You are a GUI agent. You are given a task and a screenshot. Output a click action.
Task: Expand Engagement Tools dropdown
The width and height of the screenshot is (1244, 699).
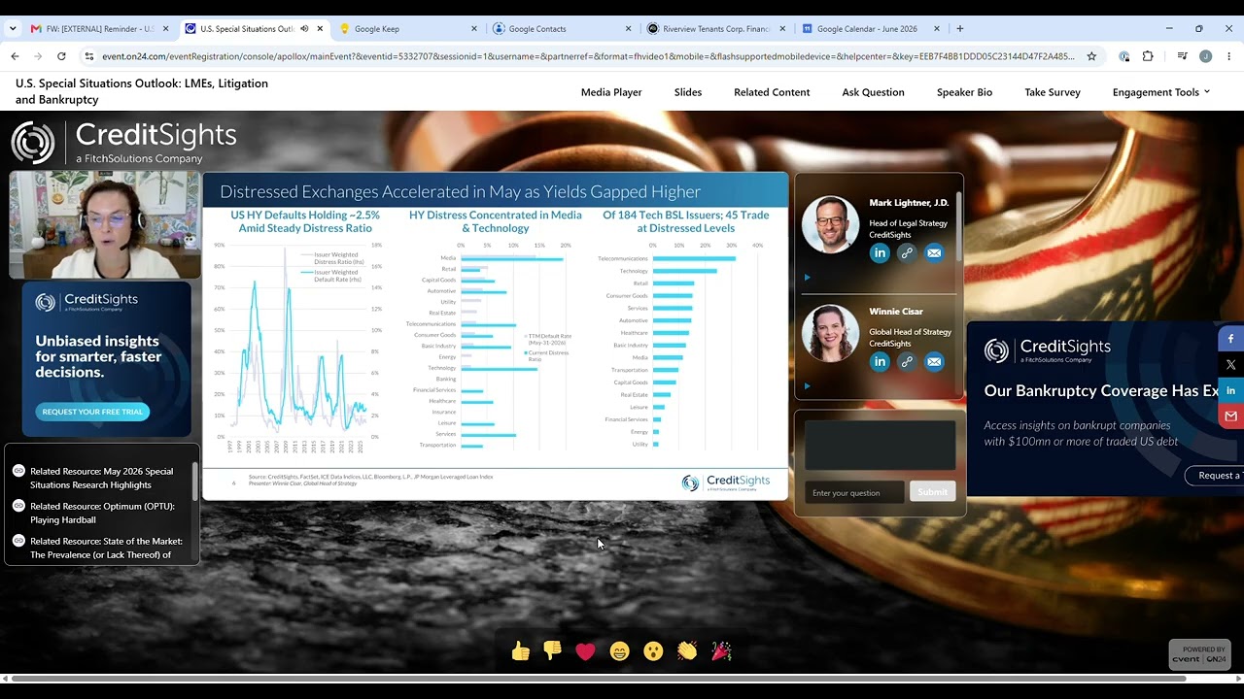point(1161,92)
